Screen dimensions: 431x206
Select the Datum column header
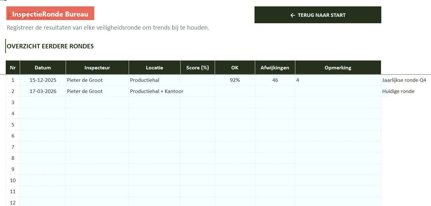point(43,67)
